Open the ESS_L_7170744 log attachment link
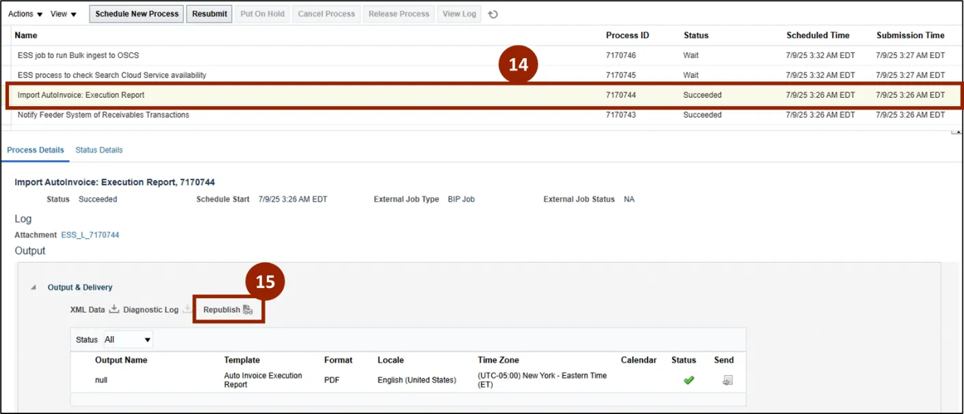Viewport: 964px width, 414px height. click(90, 235)
